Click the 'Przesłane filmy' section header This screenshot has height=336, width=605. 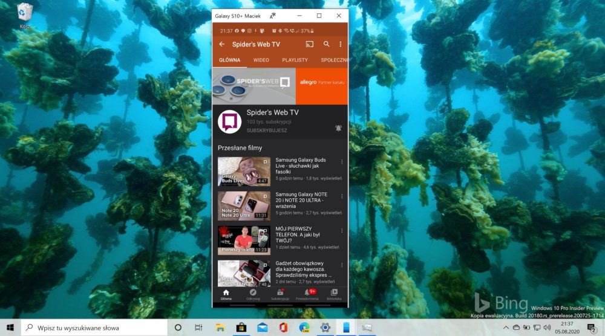240,148
